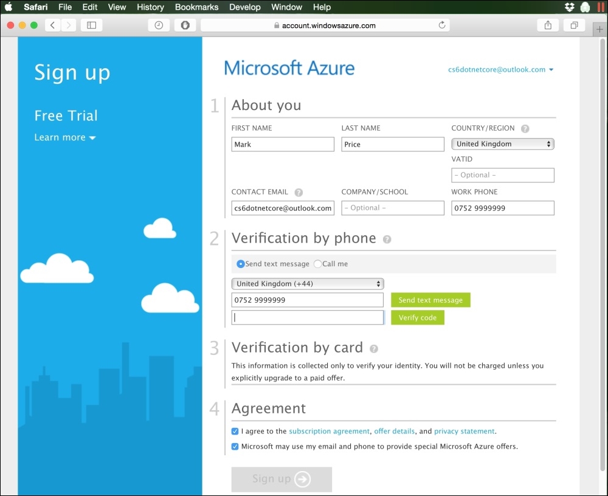Image resolution: width=608 pixels, height=496 pixels.
Task: Click the Sign up button
Action: 282,480
